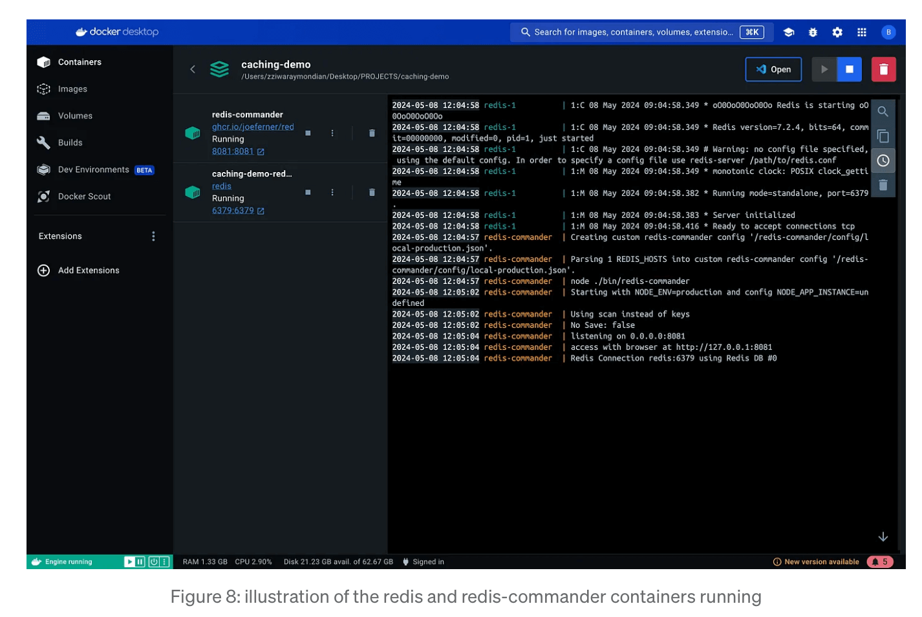This screenshot has height=617, width=922.
Task: Click Add Extensions
Action: point(79,271)
